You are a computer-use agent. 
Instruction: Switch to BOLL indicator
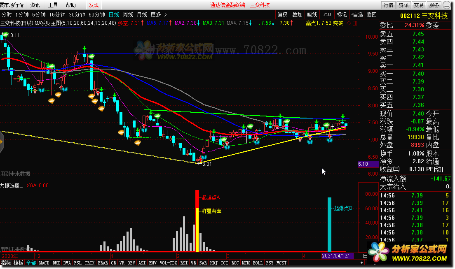258,263
